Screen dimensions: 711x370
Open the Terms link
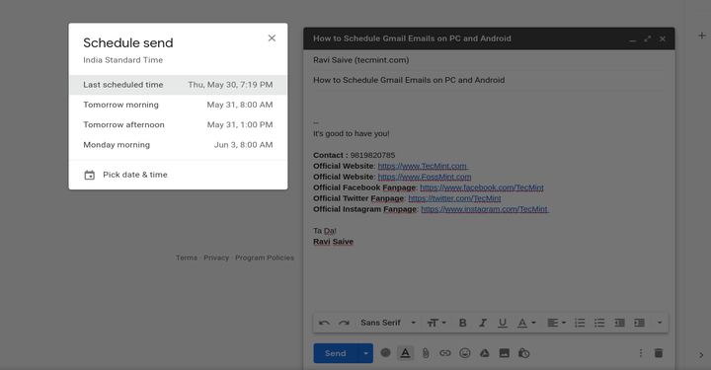coord(187,258)
